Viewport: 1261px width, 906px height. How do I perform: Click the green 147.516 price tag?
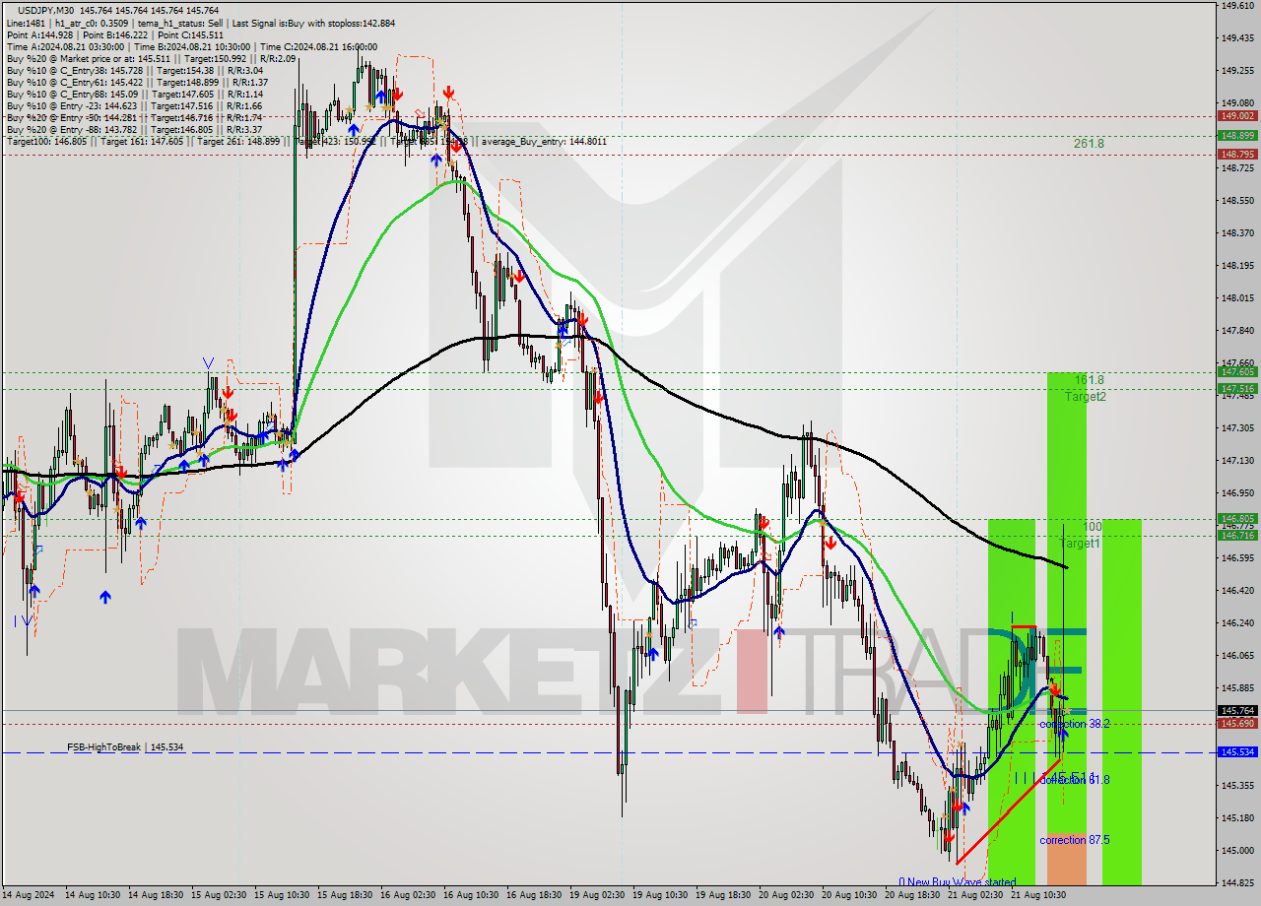coord(1236,389)
